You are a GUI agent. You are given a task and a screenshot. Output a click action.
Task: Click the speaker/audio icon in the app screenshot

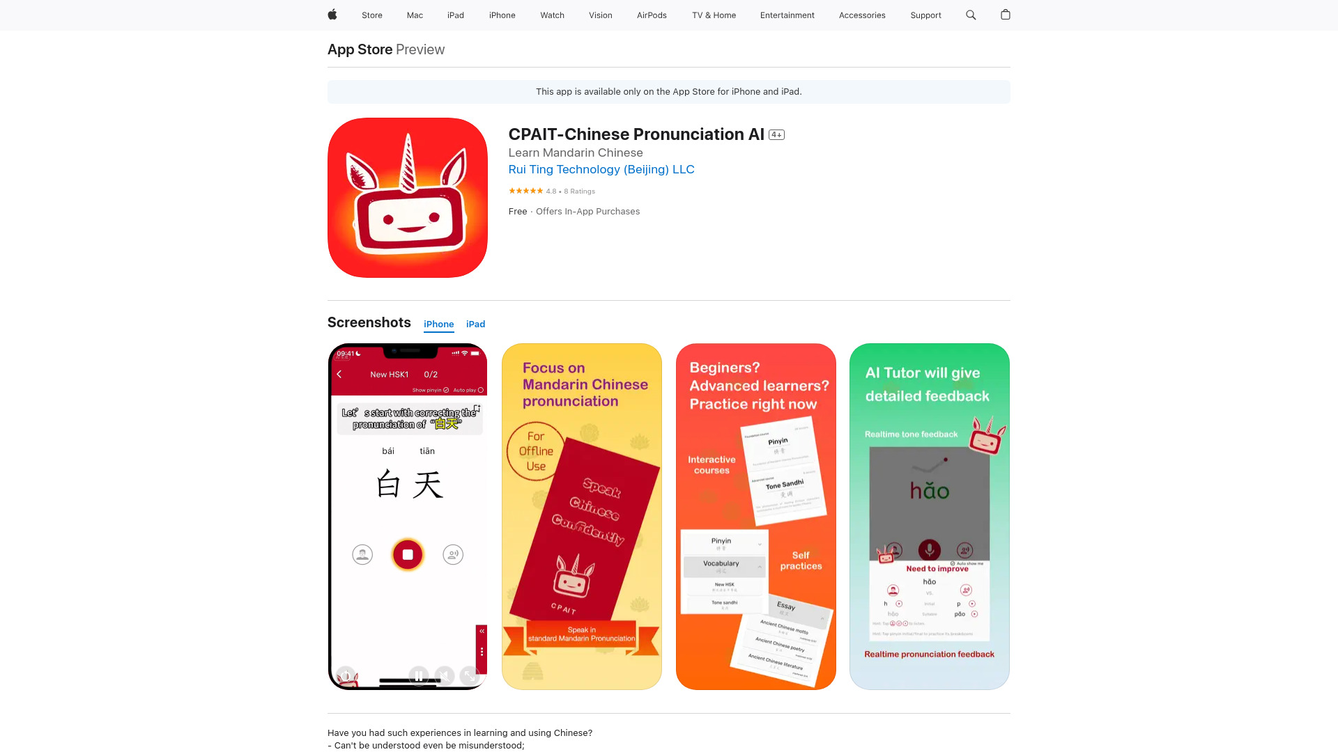(x=453, y=554)
